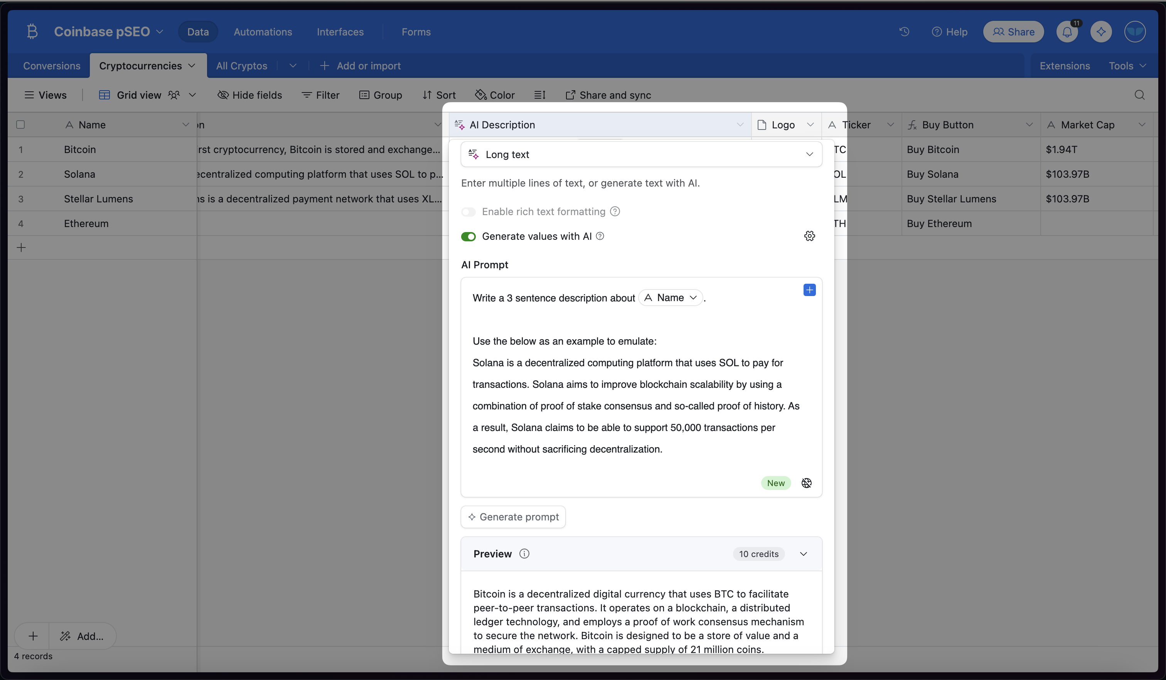
Task: Open the notifications bell
Action: [x=1067, y=32]
